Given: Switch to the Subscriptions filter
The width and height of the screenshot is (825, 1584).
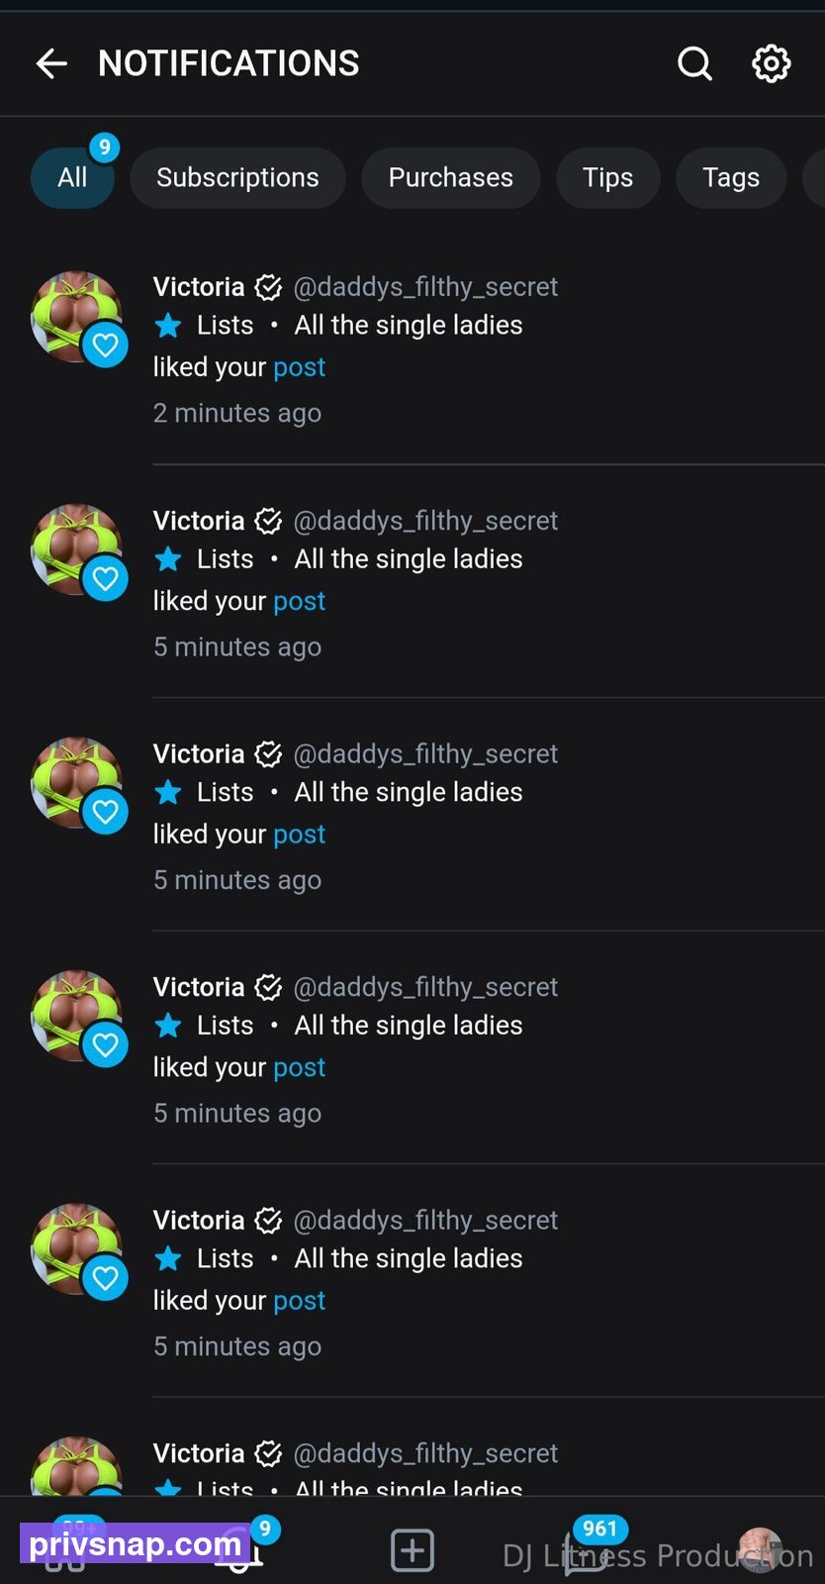Looking at the screenshot, I should 237,178.
